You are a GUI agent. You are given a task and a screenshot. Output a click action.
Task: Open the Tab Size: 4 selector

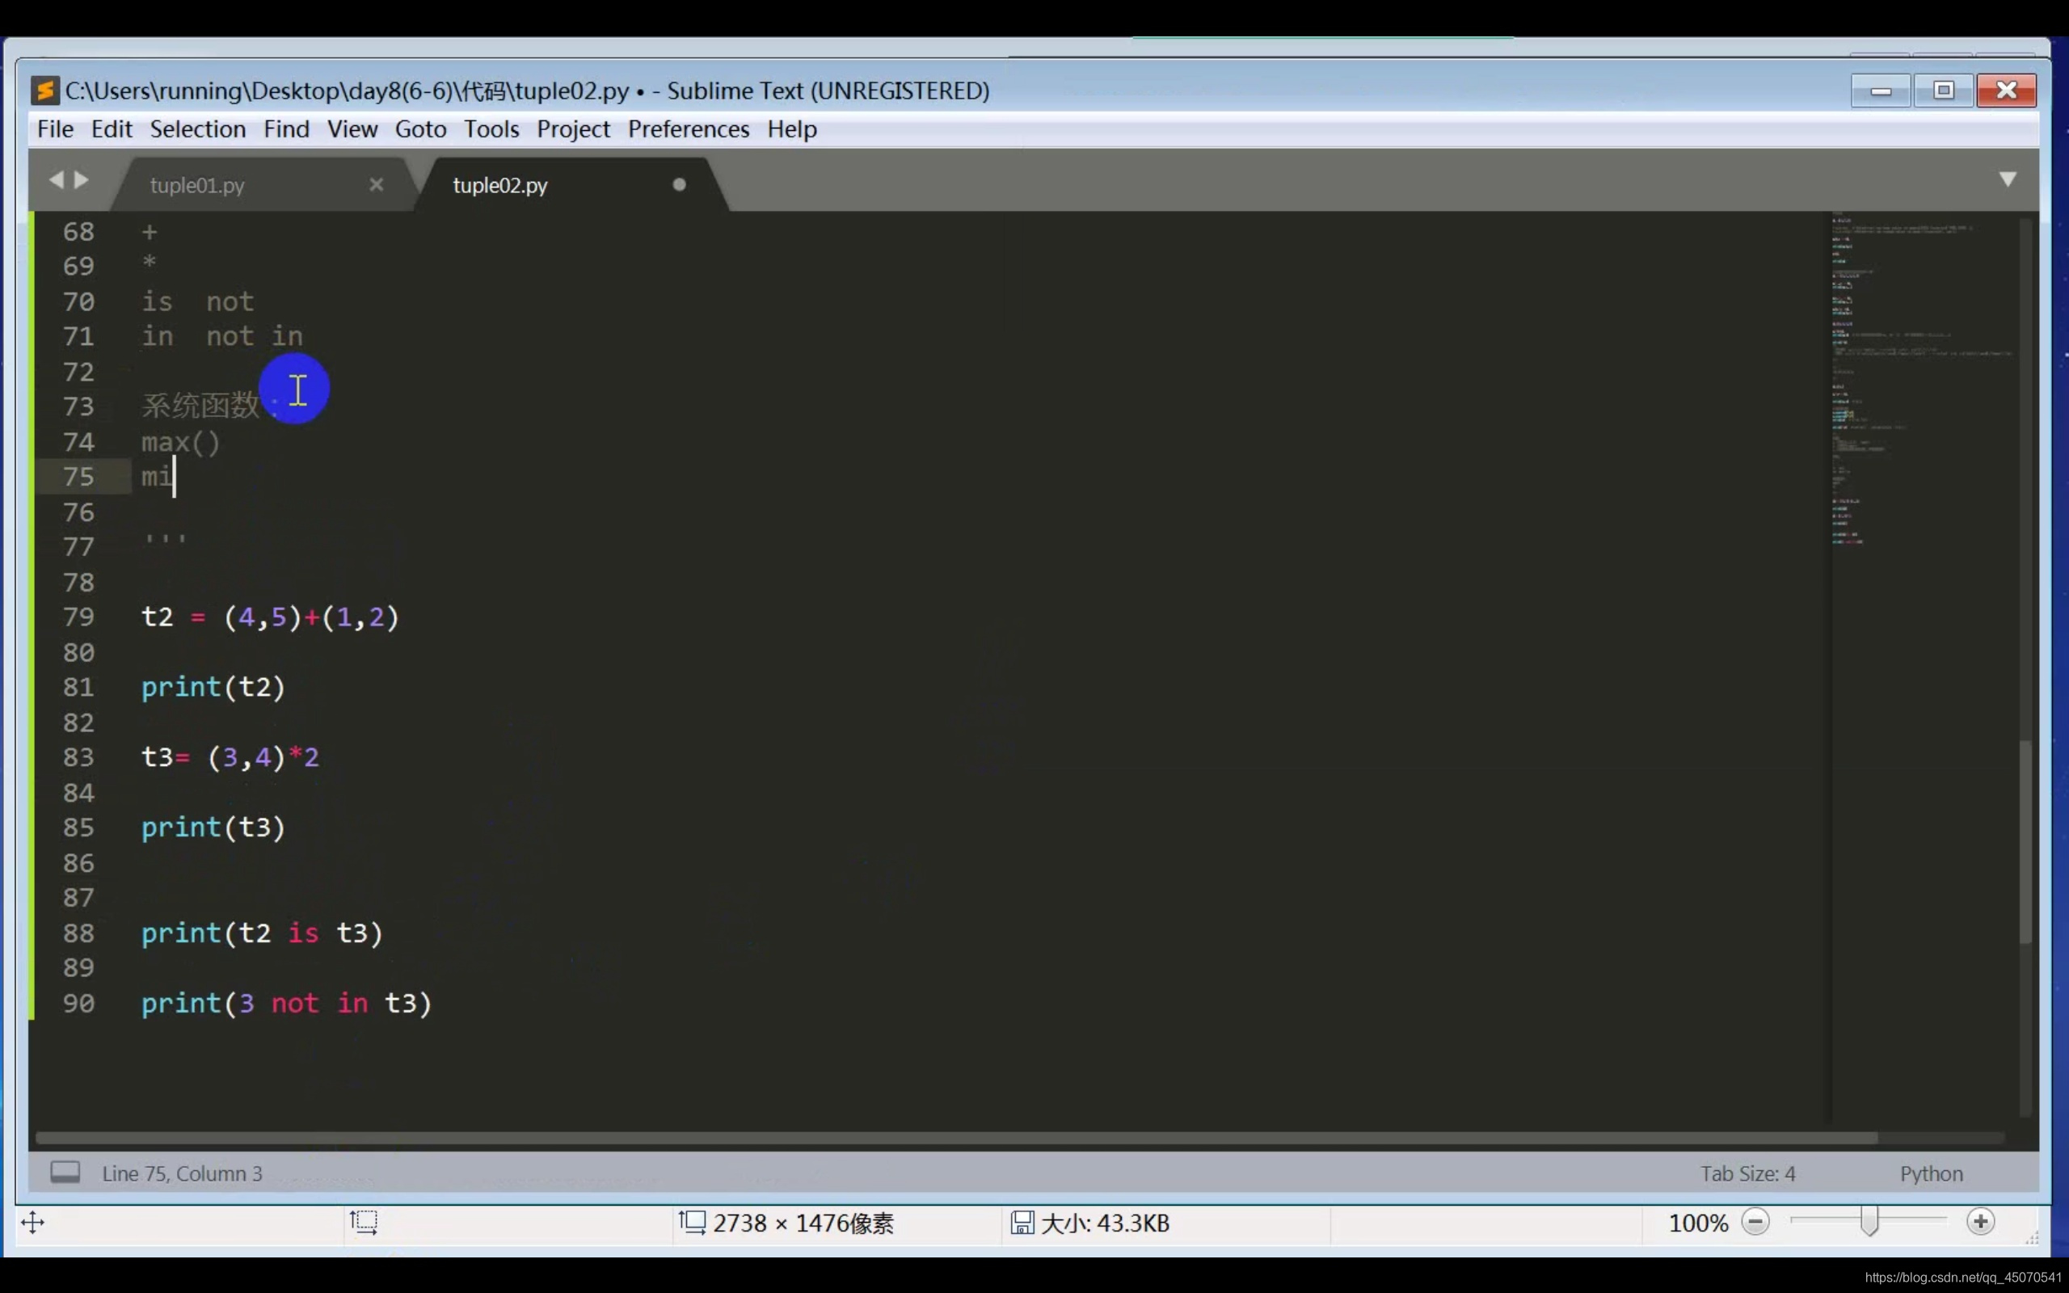1747,1173
